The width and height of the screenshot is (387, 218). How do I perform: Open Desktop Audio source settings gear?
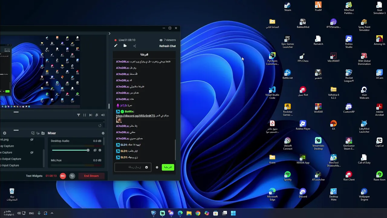click(100, 150)
